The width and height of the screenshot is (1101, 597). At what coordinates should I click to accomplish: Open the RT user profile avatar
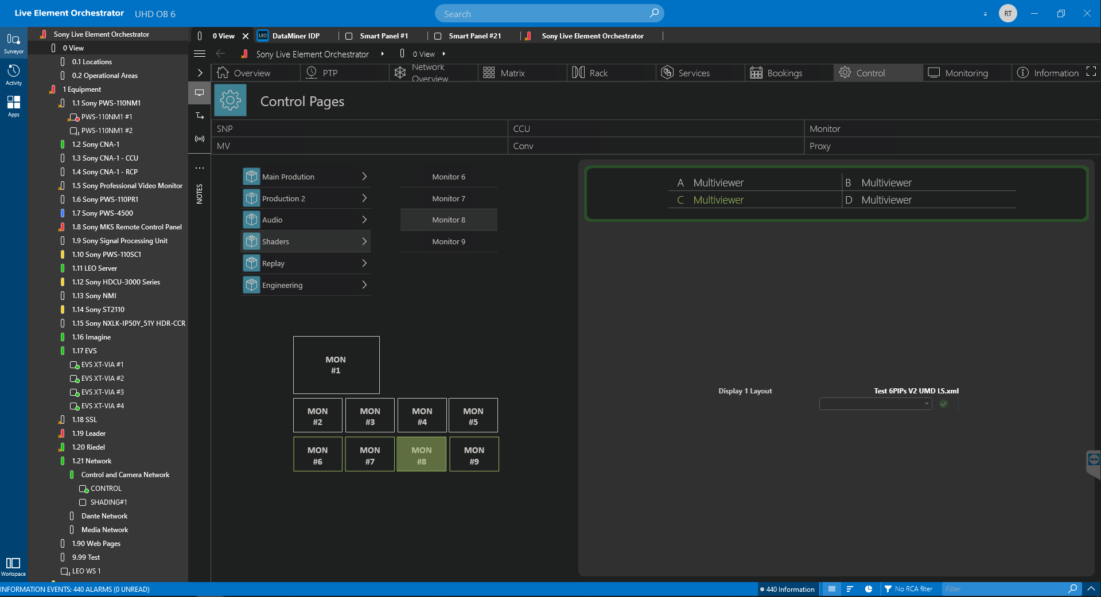1008,13
